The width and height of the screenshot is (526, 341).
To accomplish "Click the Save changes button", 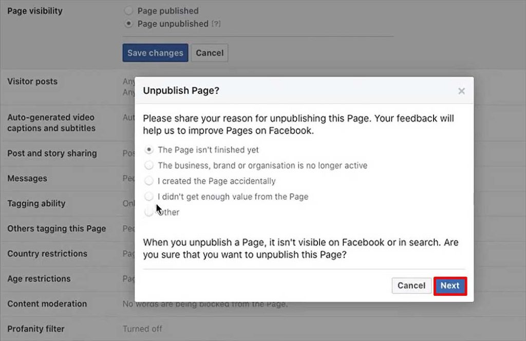I will click(155, 53).
